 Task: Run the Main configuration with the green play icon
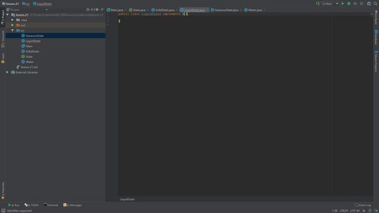342,4
